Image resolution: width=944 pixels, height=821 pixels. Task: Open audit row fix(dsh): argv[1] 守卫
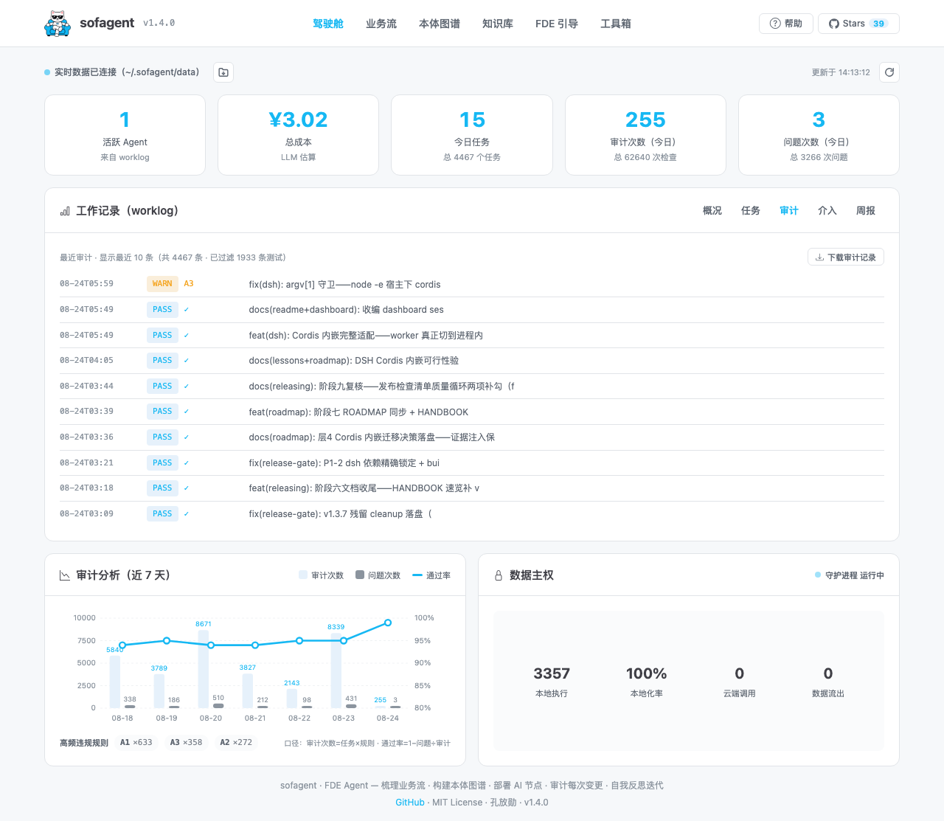pyautogui.click(x=472, y=284)
